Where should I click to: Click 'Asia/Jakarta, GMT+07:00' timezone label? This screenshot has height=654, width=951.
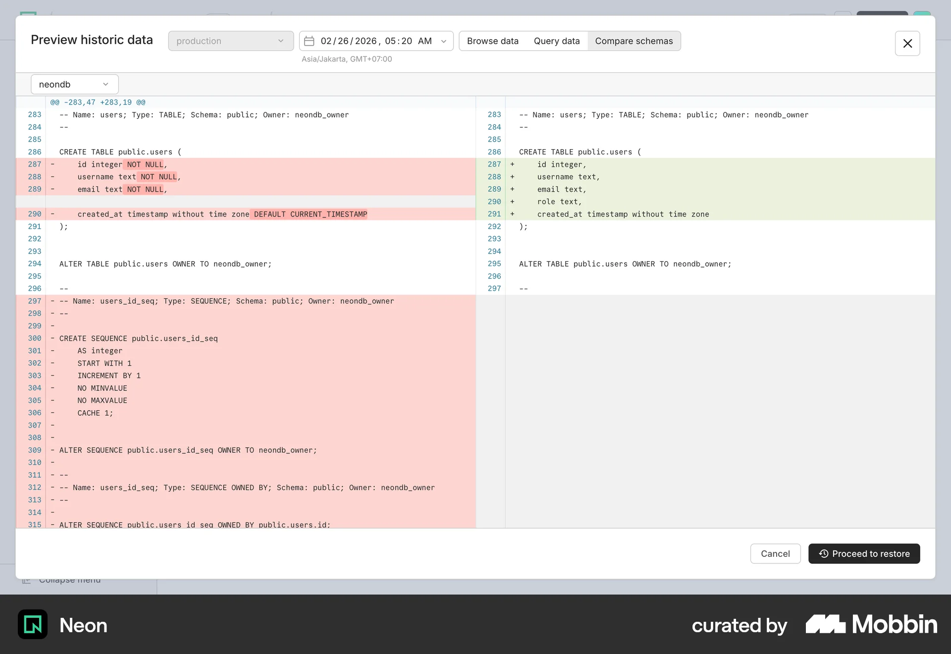347,59
